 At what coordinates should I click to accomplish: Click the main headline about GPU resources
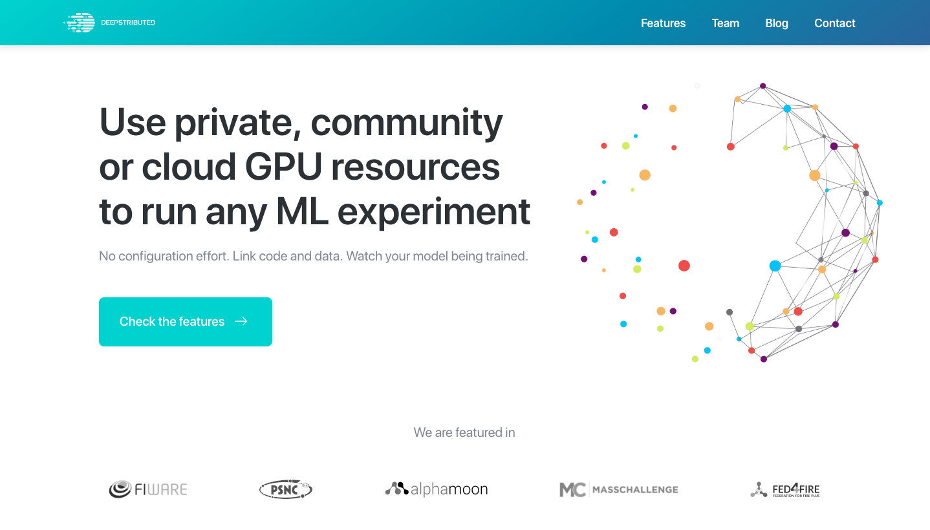pos(315,166)
